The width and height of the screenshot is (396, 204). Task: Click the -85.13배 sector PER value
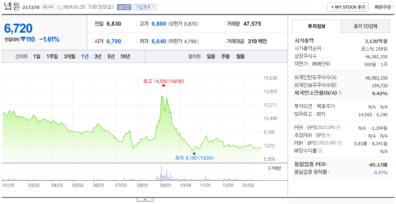click(378, 165)
